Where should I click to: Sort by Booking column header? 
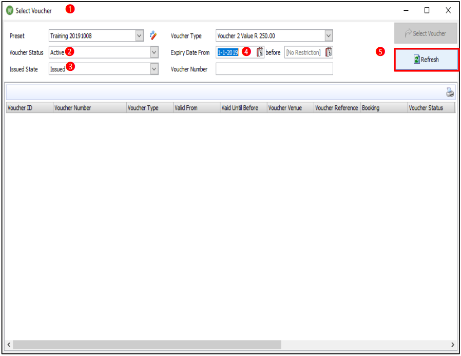click(384, 108)
